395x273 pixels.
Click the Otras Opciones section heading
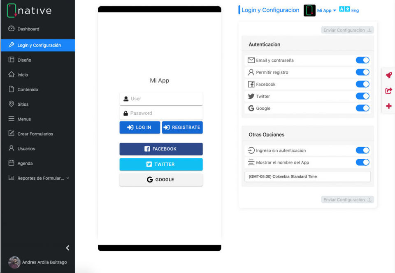click(x=266, y=134)
